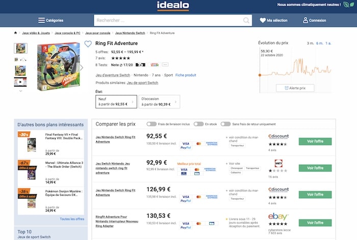Click the orange price chart marker

tap(260, 75)
